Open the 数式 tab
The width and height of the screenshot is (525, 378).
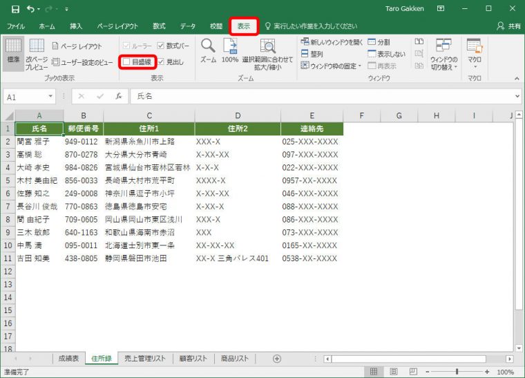159,26
